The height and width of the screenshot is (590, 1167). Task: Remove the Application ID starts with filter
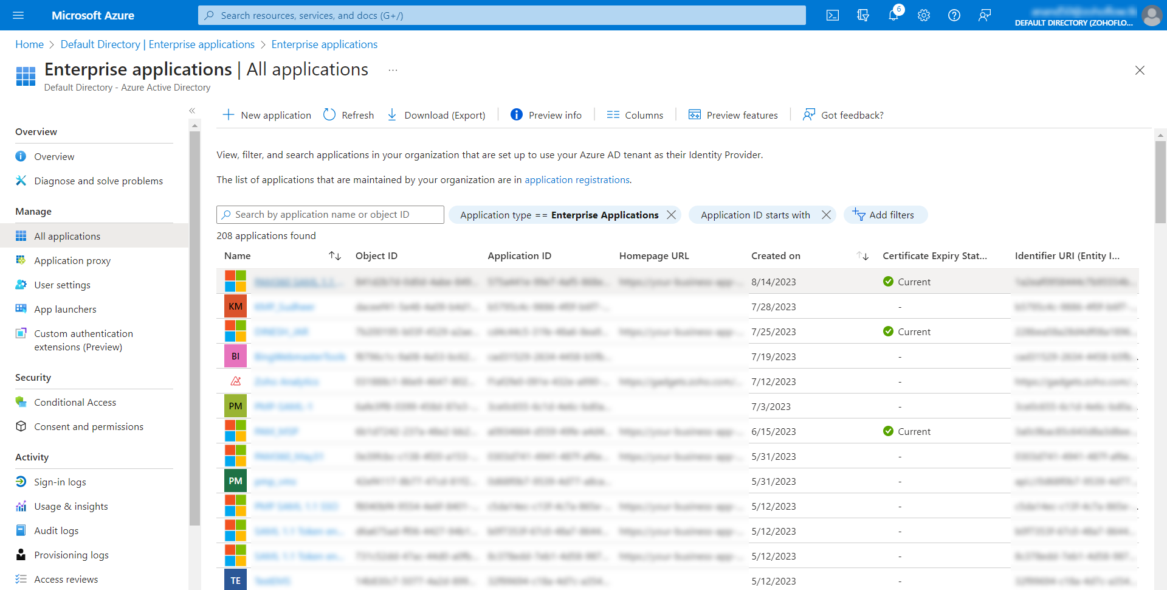click(x=826, y=215)
